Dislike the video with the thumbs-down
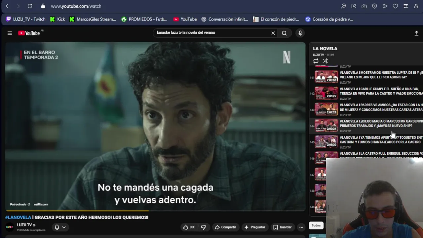The width and height of the screenshot is (423, 238). point(204,227)
